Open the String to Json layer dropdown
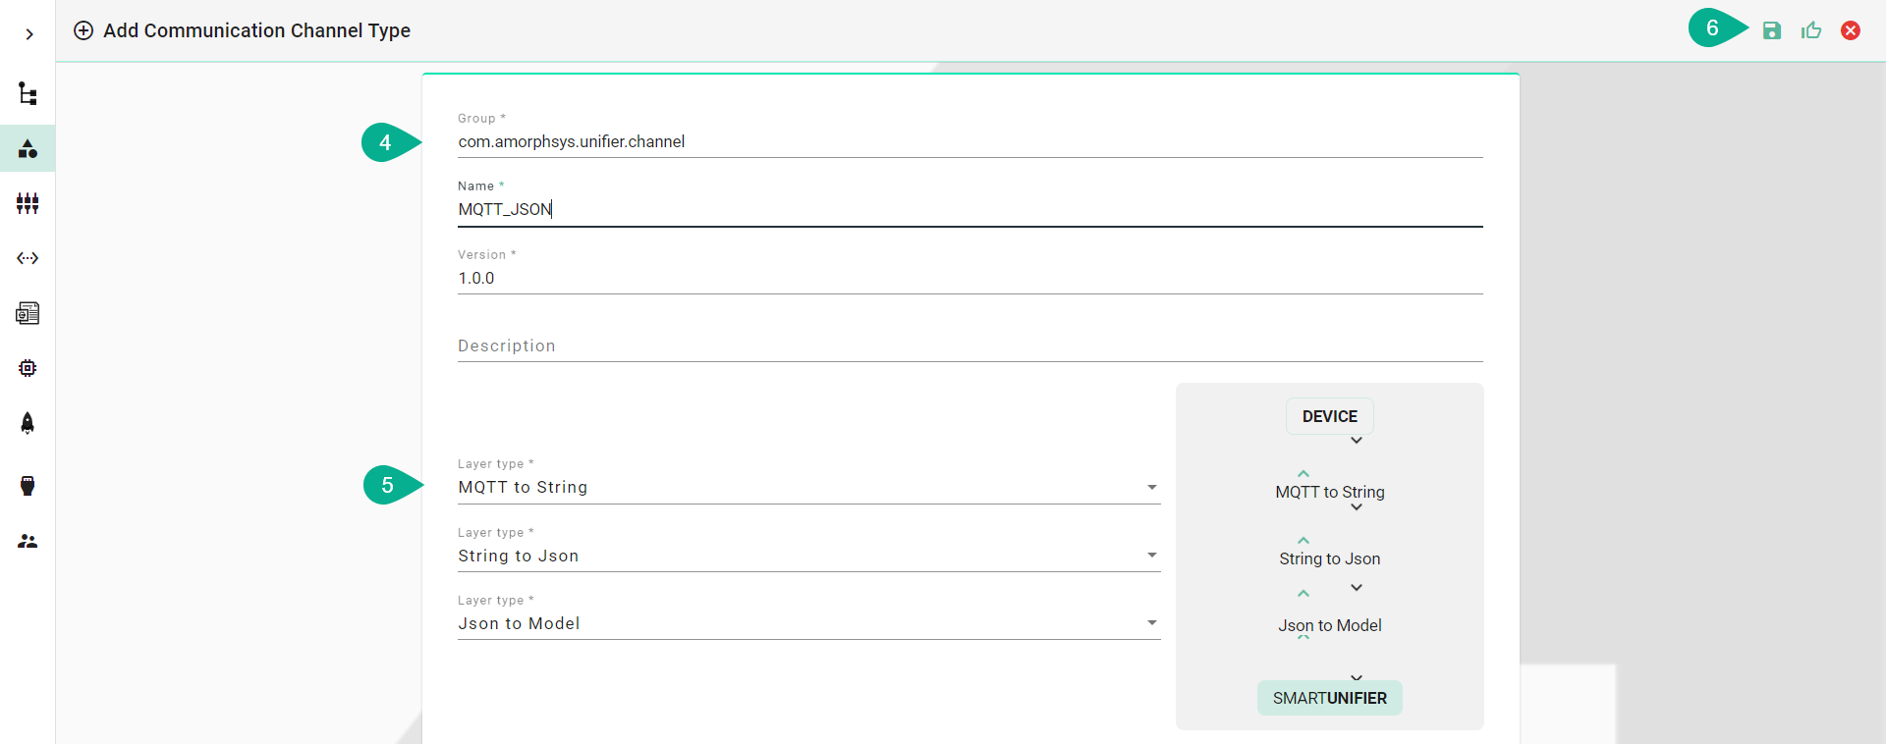The height and width of the screenshot is (744, 1886). click(807, 556)
